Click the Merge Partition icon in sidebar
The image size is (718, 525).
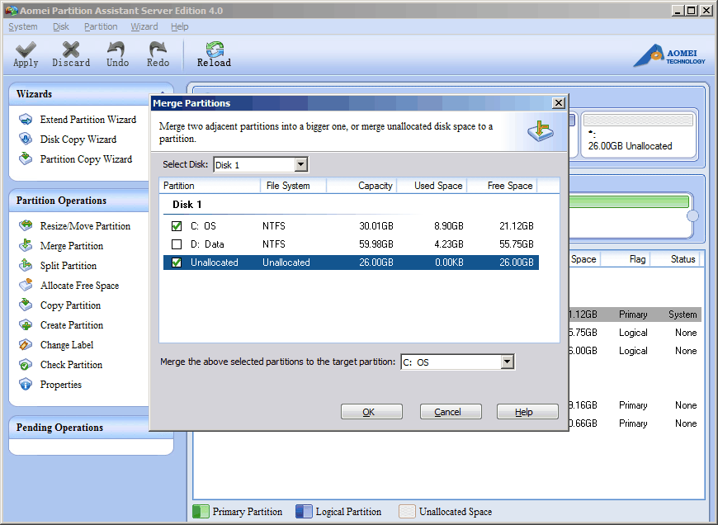(x=26, y=245)
